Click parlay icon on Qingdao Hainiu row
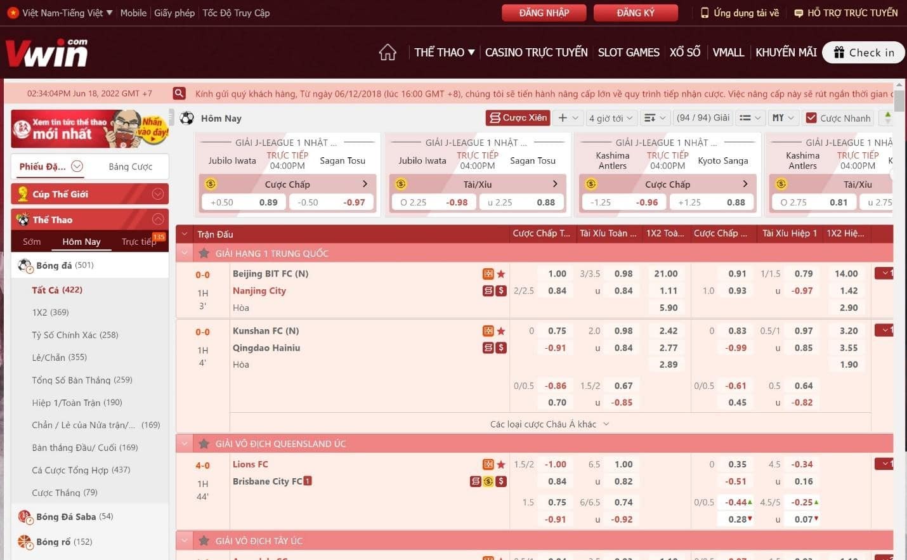 click(x=488, y=348)
